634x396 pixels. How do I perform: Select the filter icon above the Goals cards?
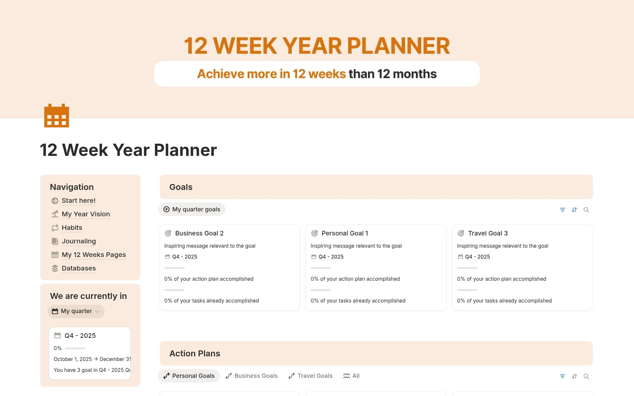coord(563,209)
